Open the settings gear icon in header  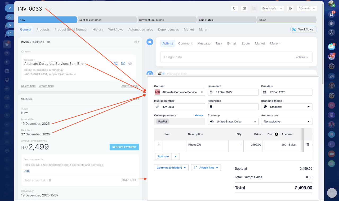coord(290,8)
